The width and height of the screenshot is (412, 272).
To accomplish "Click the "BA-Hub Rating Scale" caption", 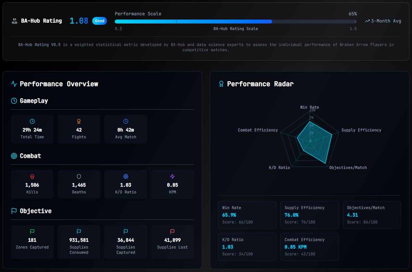I will (236, 29).
